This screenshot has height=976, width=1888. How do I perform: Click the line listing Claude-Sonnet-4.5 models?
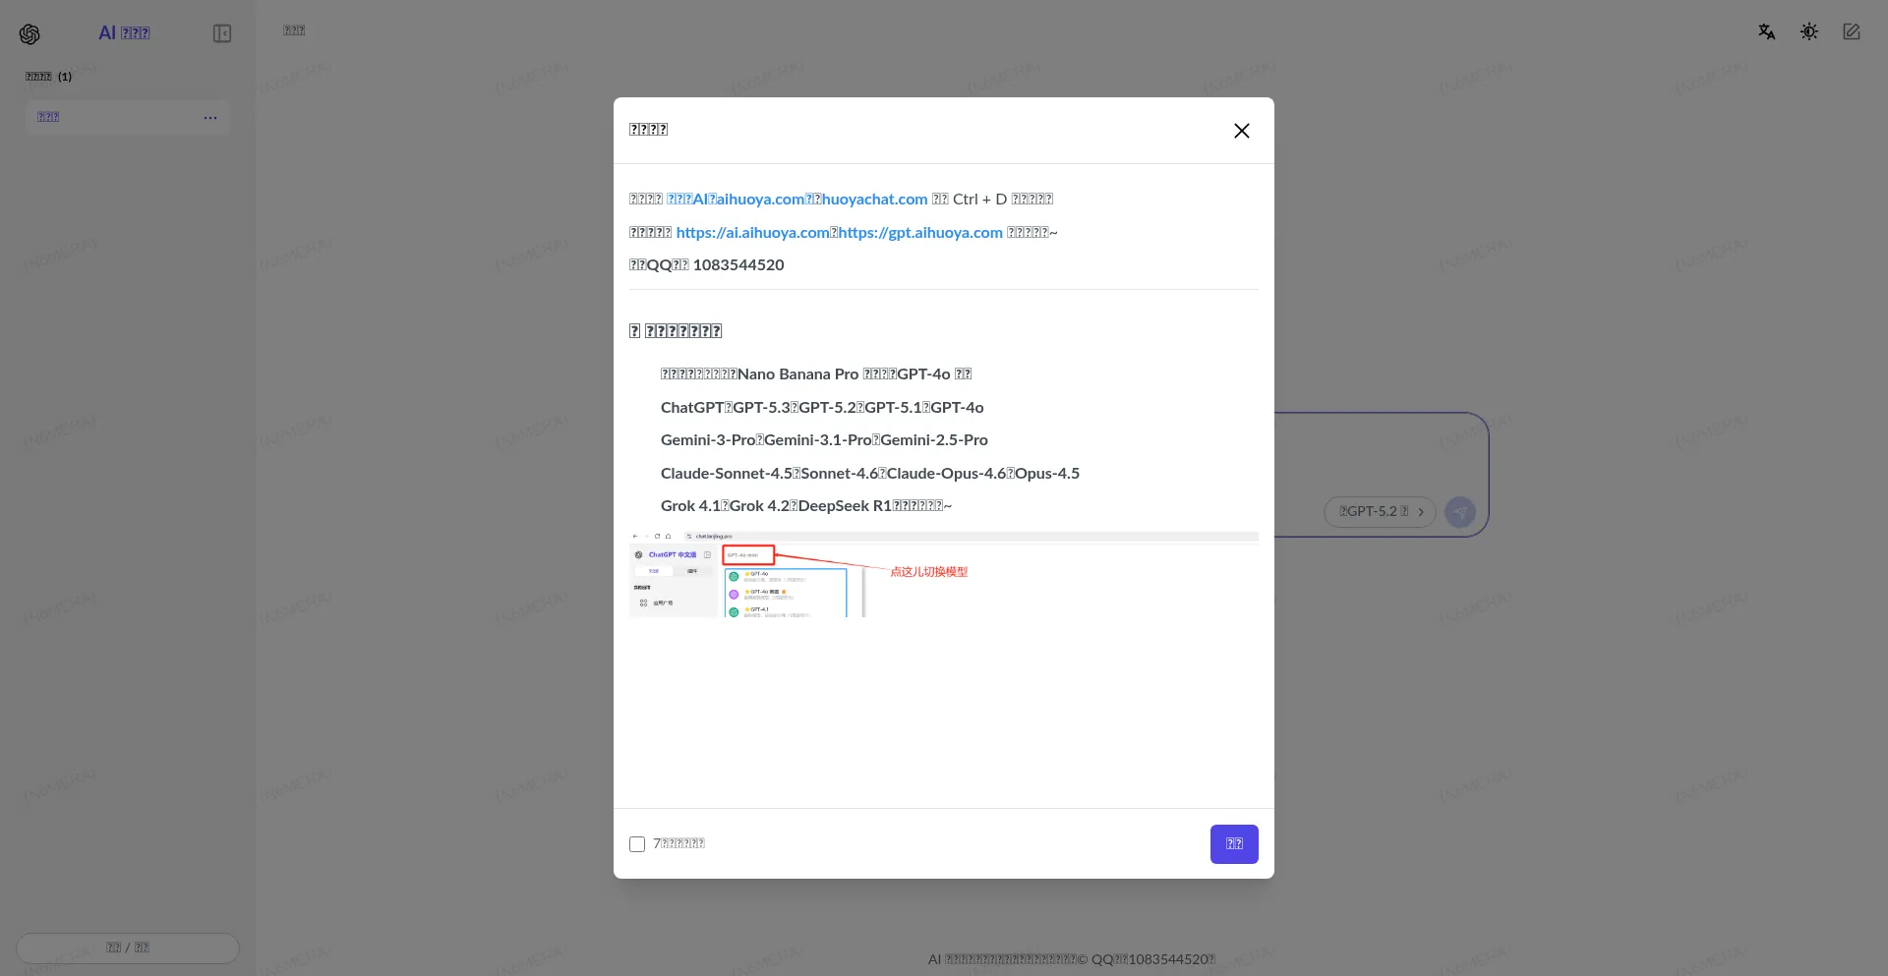click(x=870, y=474)
